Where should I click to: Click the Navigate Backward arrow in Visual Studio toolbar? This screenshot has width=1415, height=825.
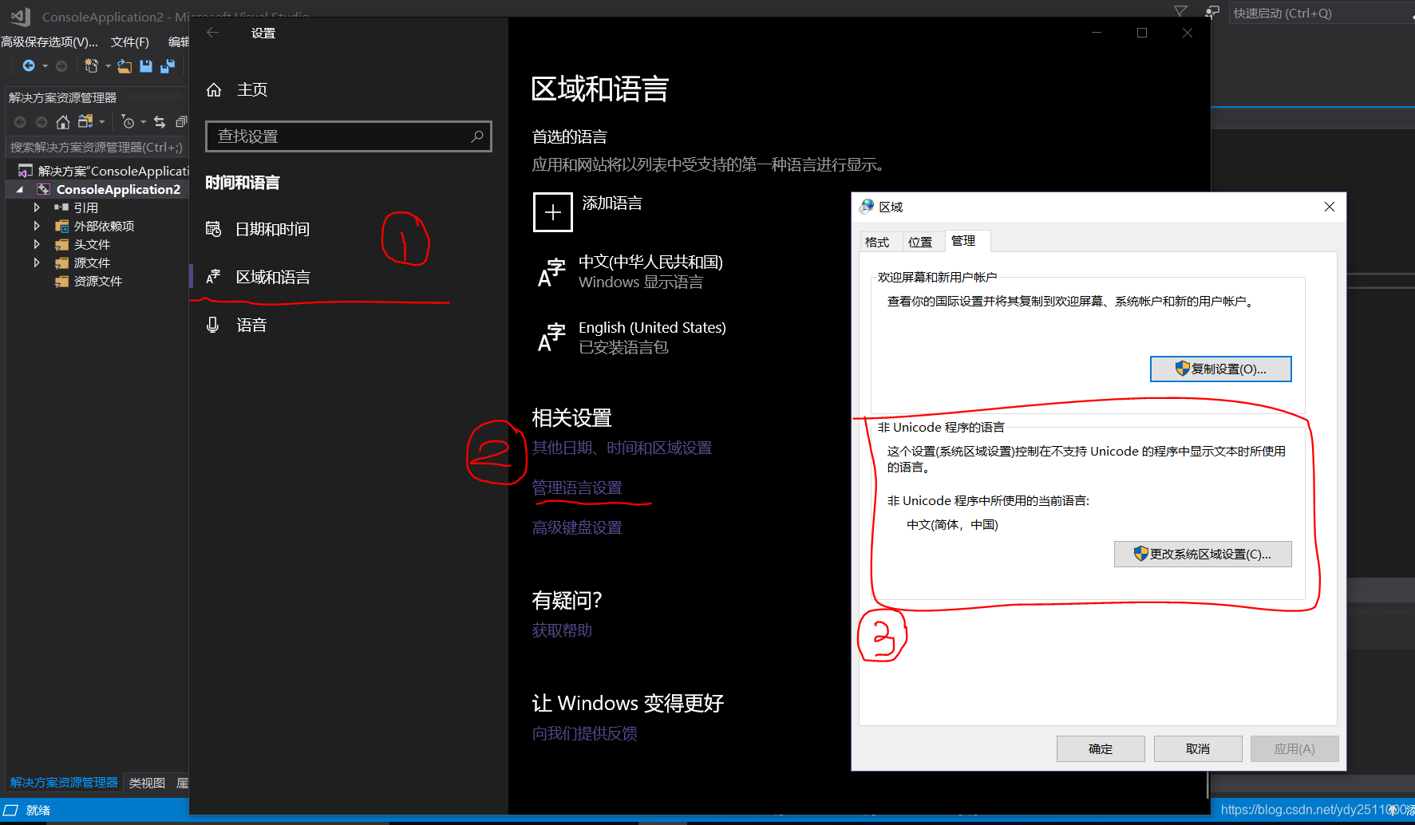[29, 65]
